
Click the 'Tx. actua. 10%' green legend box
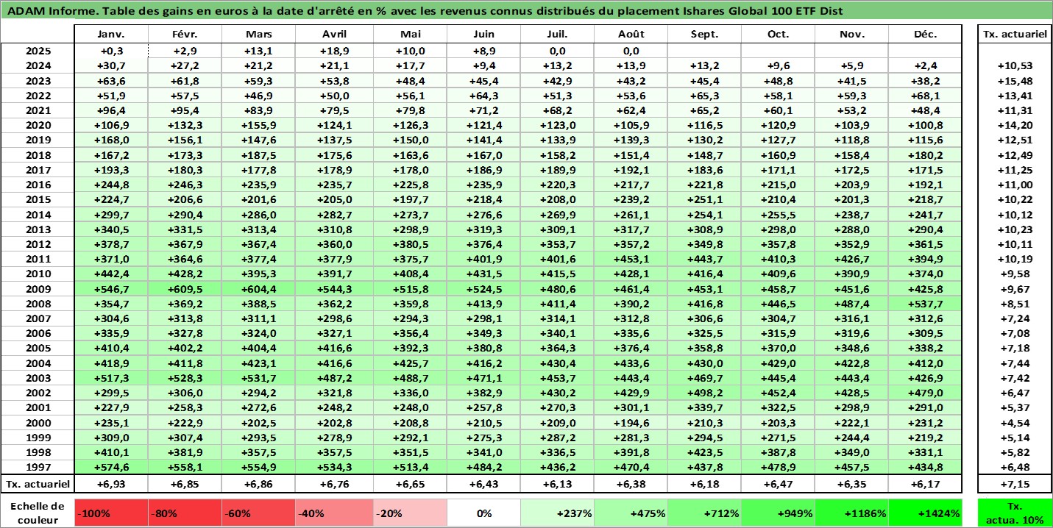click(1014, 513)
